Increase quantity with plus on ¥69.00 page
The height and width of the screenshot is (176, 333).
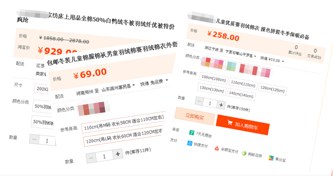click(x=118, y=154)
